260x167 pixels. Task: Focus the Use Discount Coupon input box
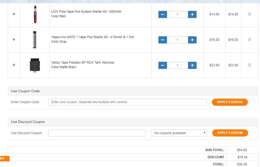pyautogui.click(x=97, y=133)
